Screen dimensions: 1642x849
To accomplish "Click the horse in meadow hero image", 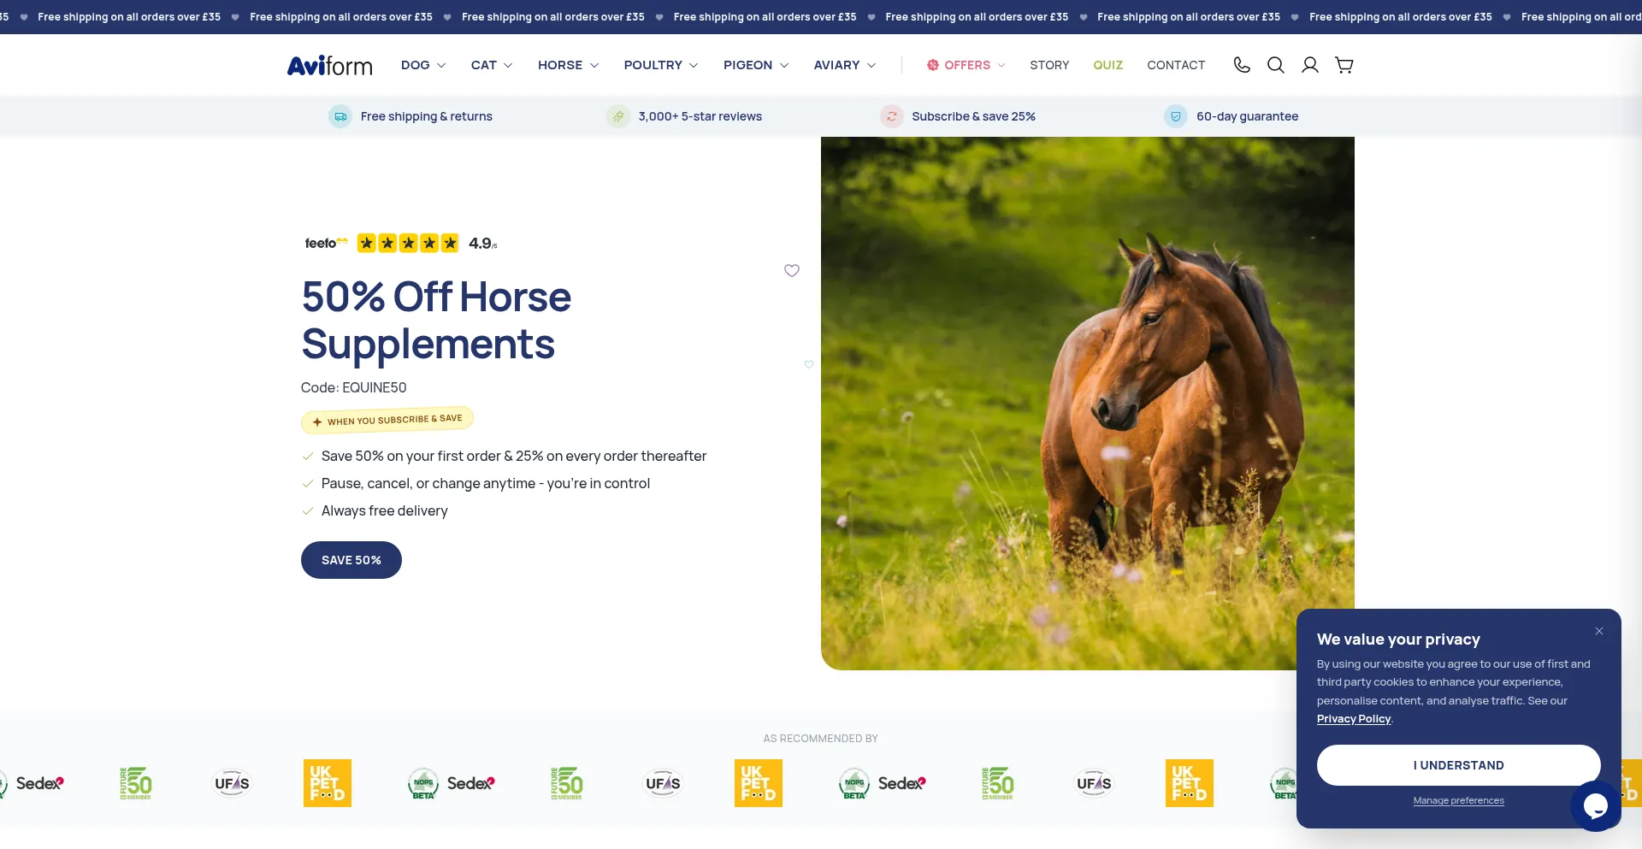I will click(x=1087, y=404).
